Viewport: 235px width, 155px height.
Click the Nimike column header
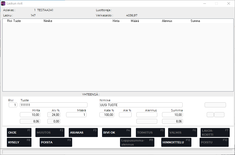(x=48, y=21)
